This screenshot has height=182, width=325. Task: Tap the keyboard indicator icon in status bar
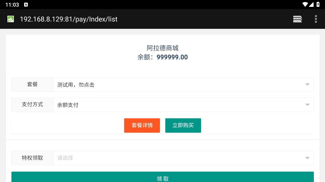coord(26,5)
